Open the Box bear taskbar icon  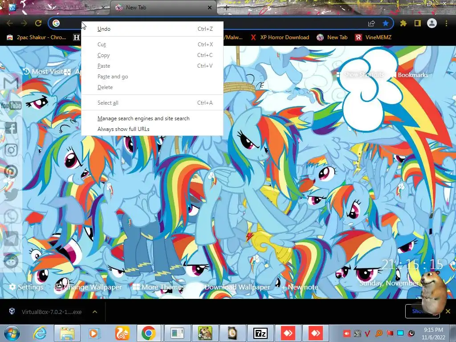(205, 333)
